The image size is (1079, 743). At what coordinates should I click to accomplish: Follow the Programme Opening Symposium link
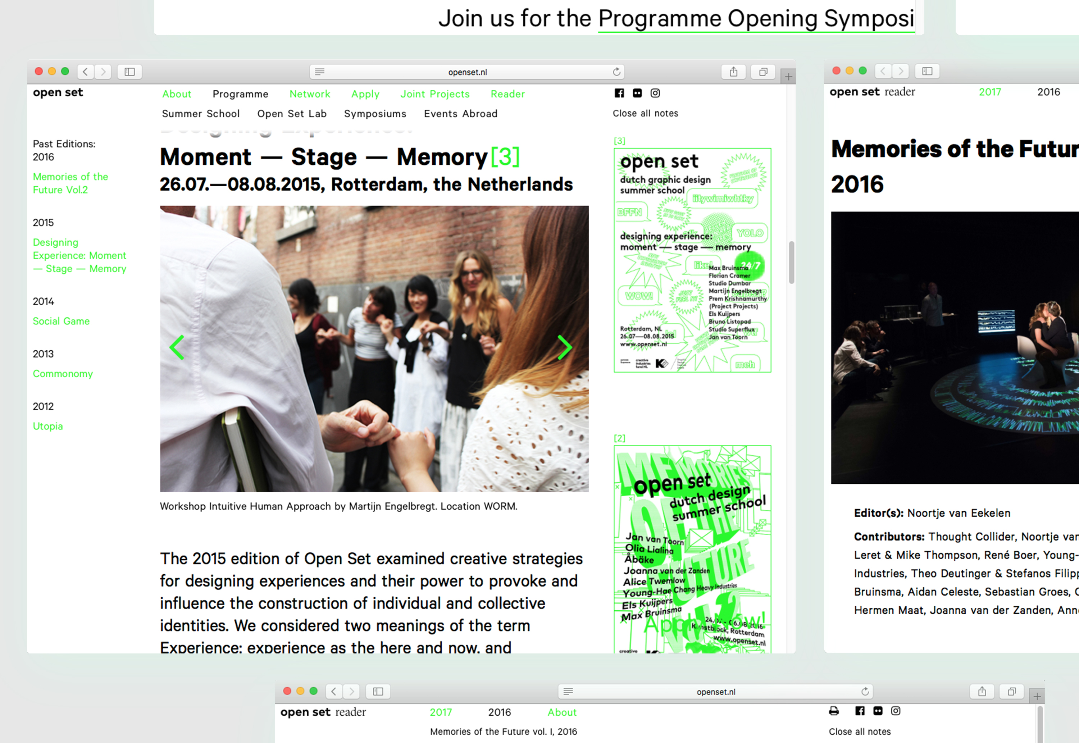click(756, 19)
